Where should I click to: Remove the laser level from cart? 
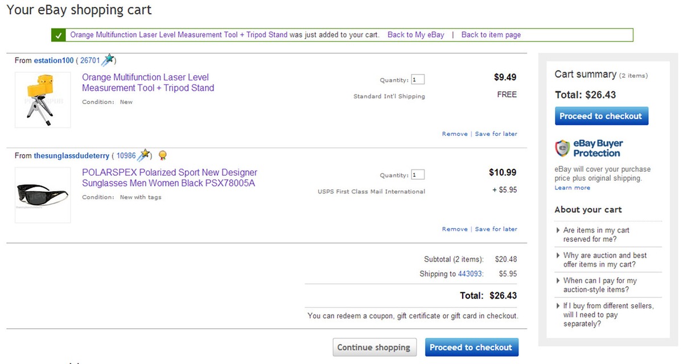tap(454, 134)
